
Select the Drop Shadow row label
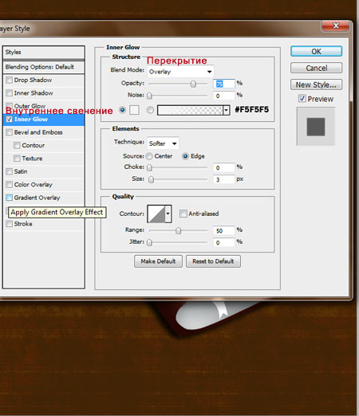[x=33, y=80]
